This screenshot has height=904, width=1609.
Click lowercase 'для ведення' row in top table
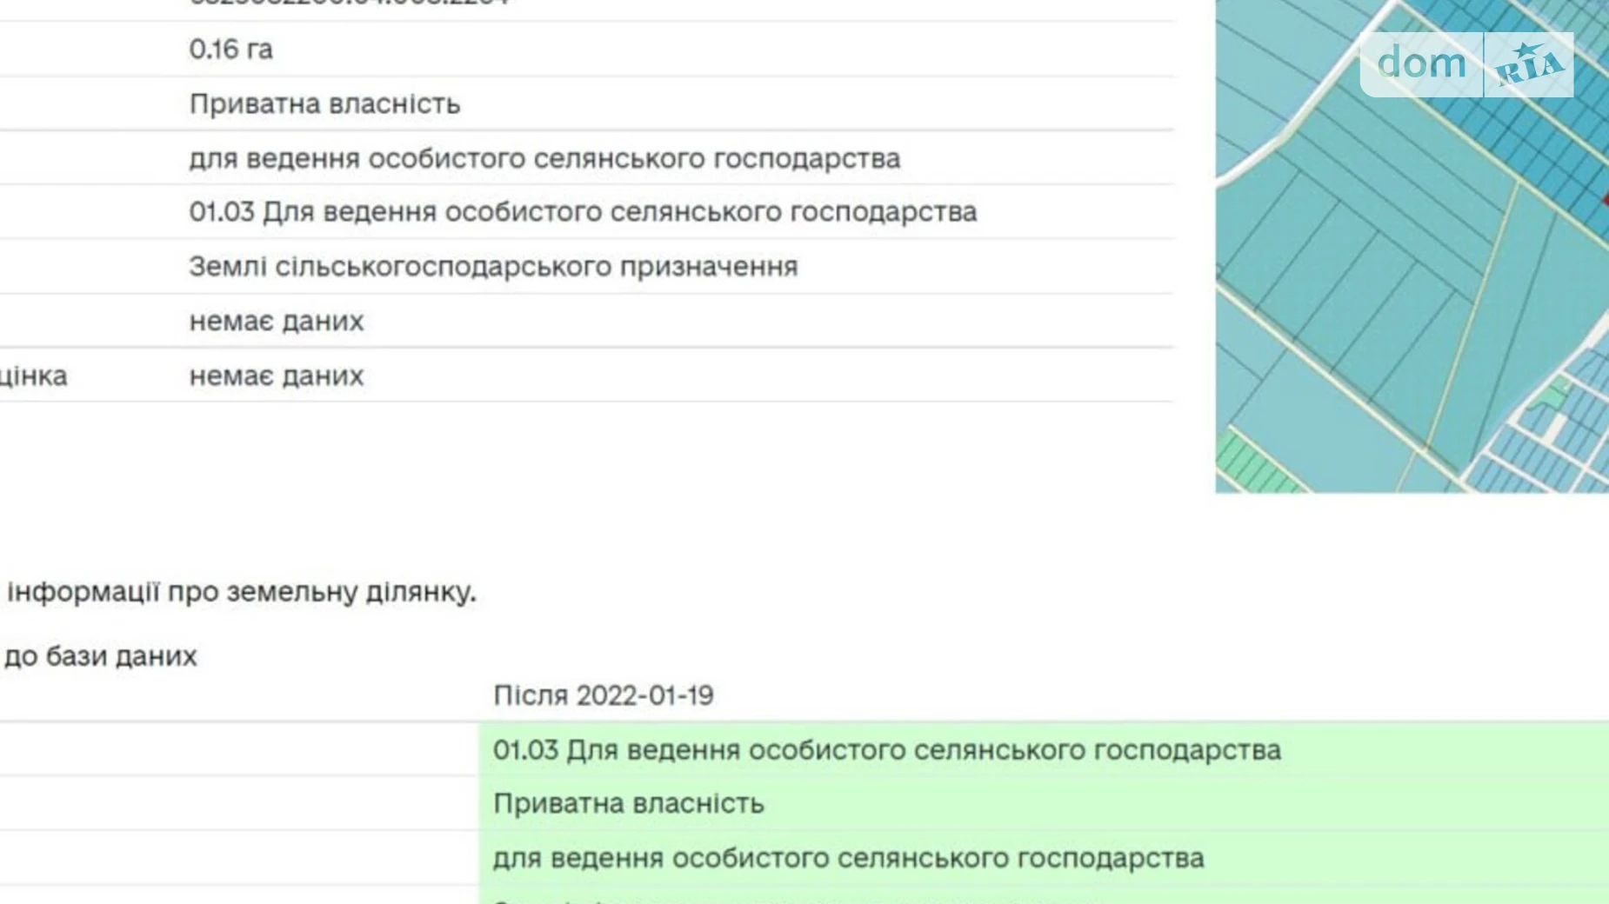(544, 159)
